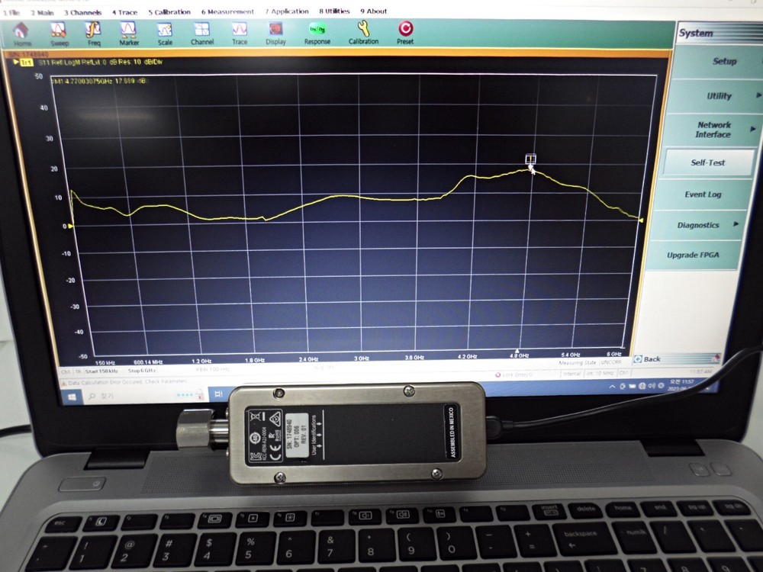The width and height of the screenshot is (763, 572).
Task: Open the Channel toolbar icon
Action: [x=202, y=34]
